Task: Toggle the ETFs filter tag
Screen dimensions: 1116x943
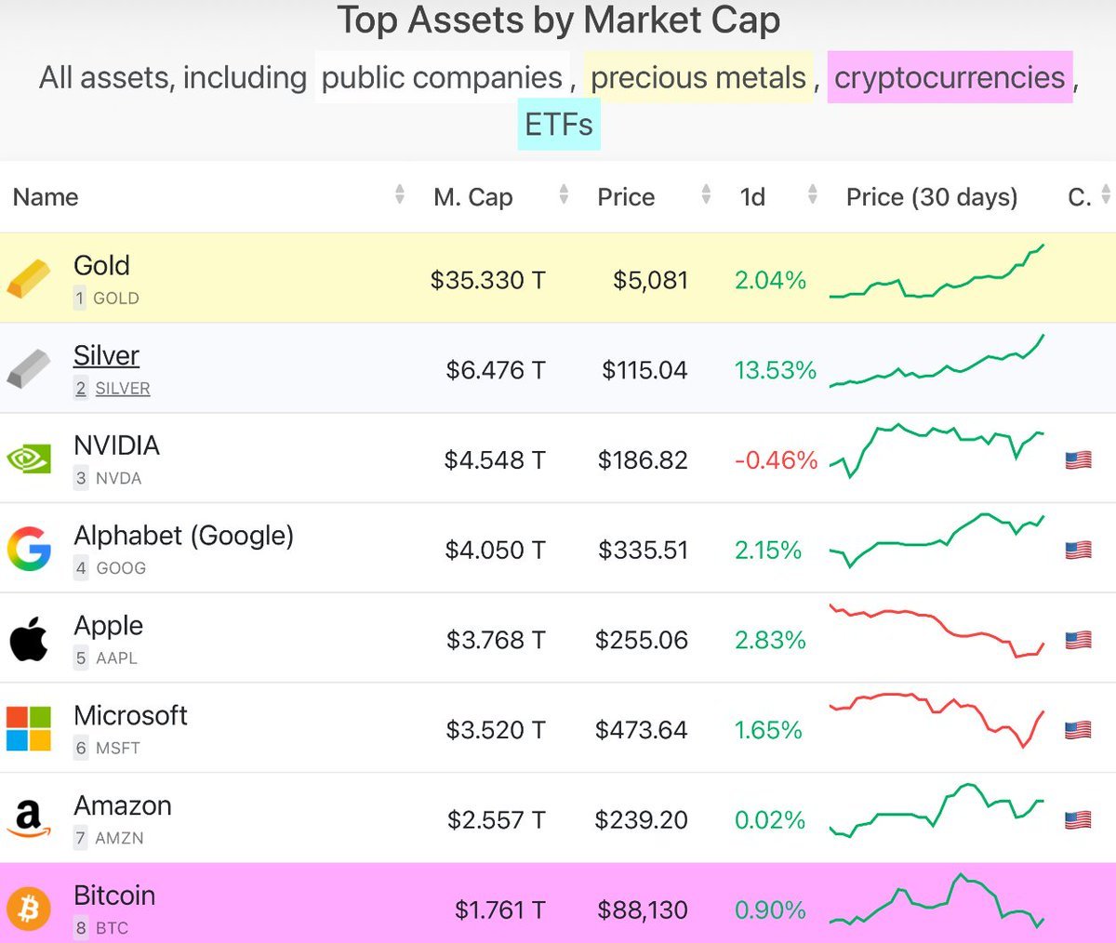Action: click(558, 125)
